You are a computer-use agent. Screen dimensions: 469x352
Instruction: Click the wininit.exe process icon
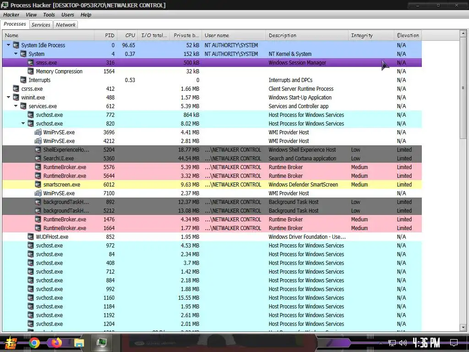click(x=16, y=97)
